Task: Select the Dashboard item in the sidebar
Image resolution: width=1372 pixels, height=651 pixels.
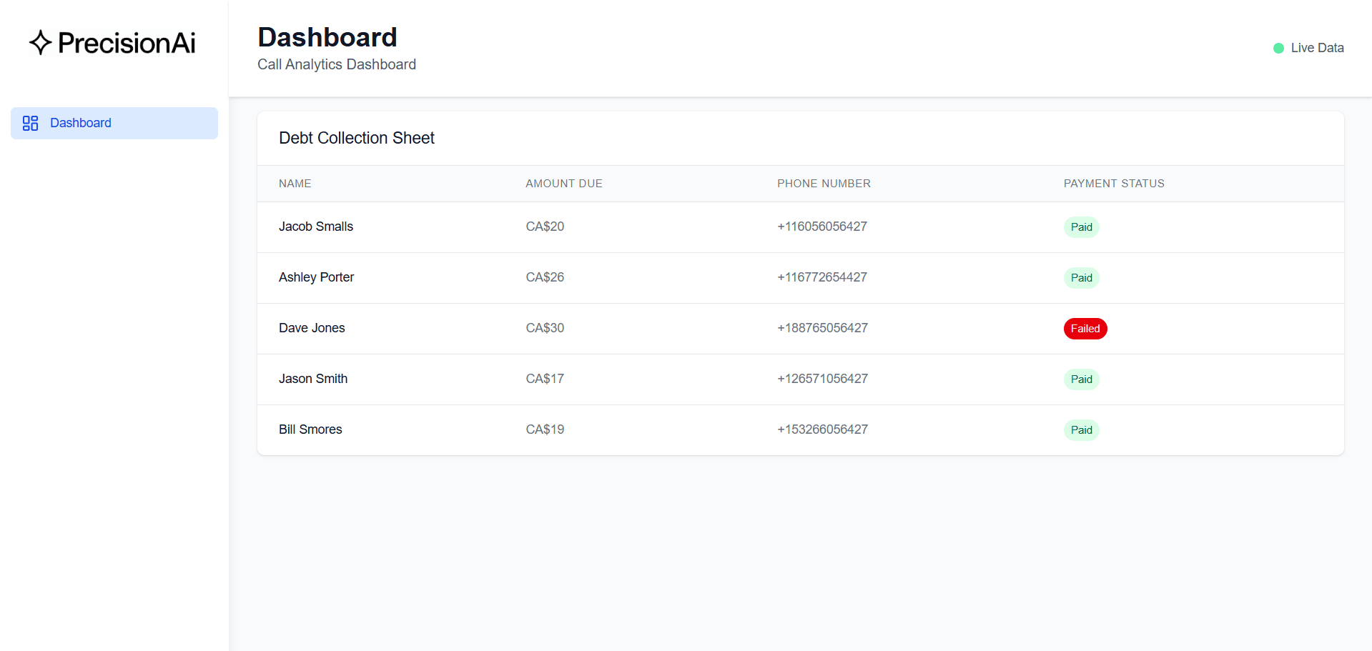Action: click(x=80, y=123)
